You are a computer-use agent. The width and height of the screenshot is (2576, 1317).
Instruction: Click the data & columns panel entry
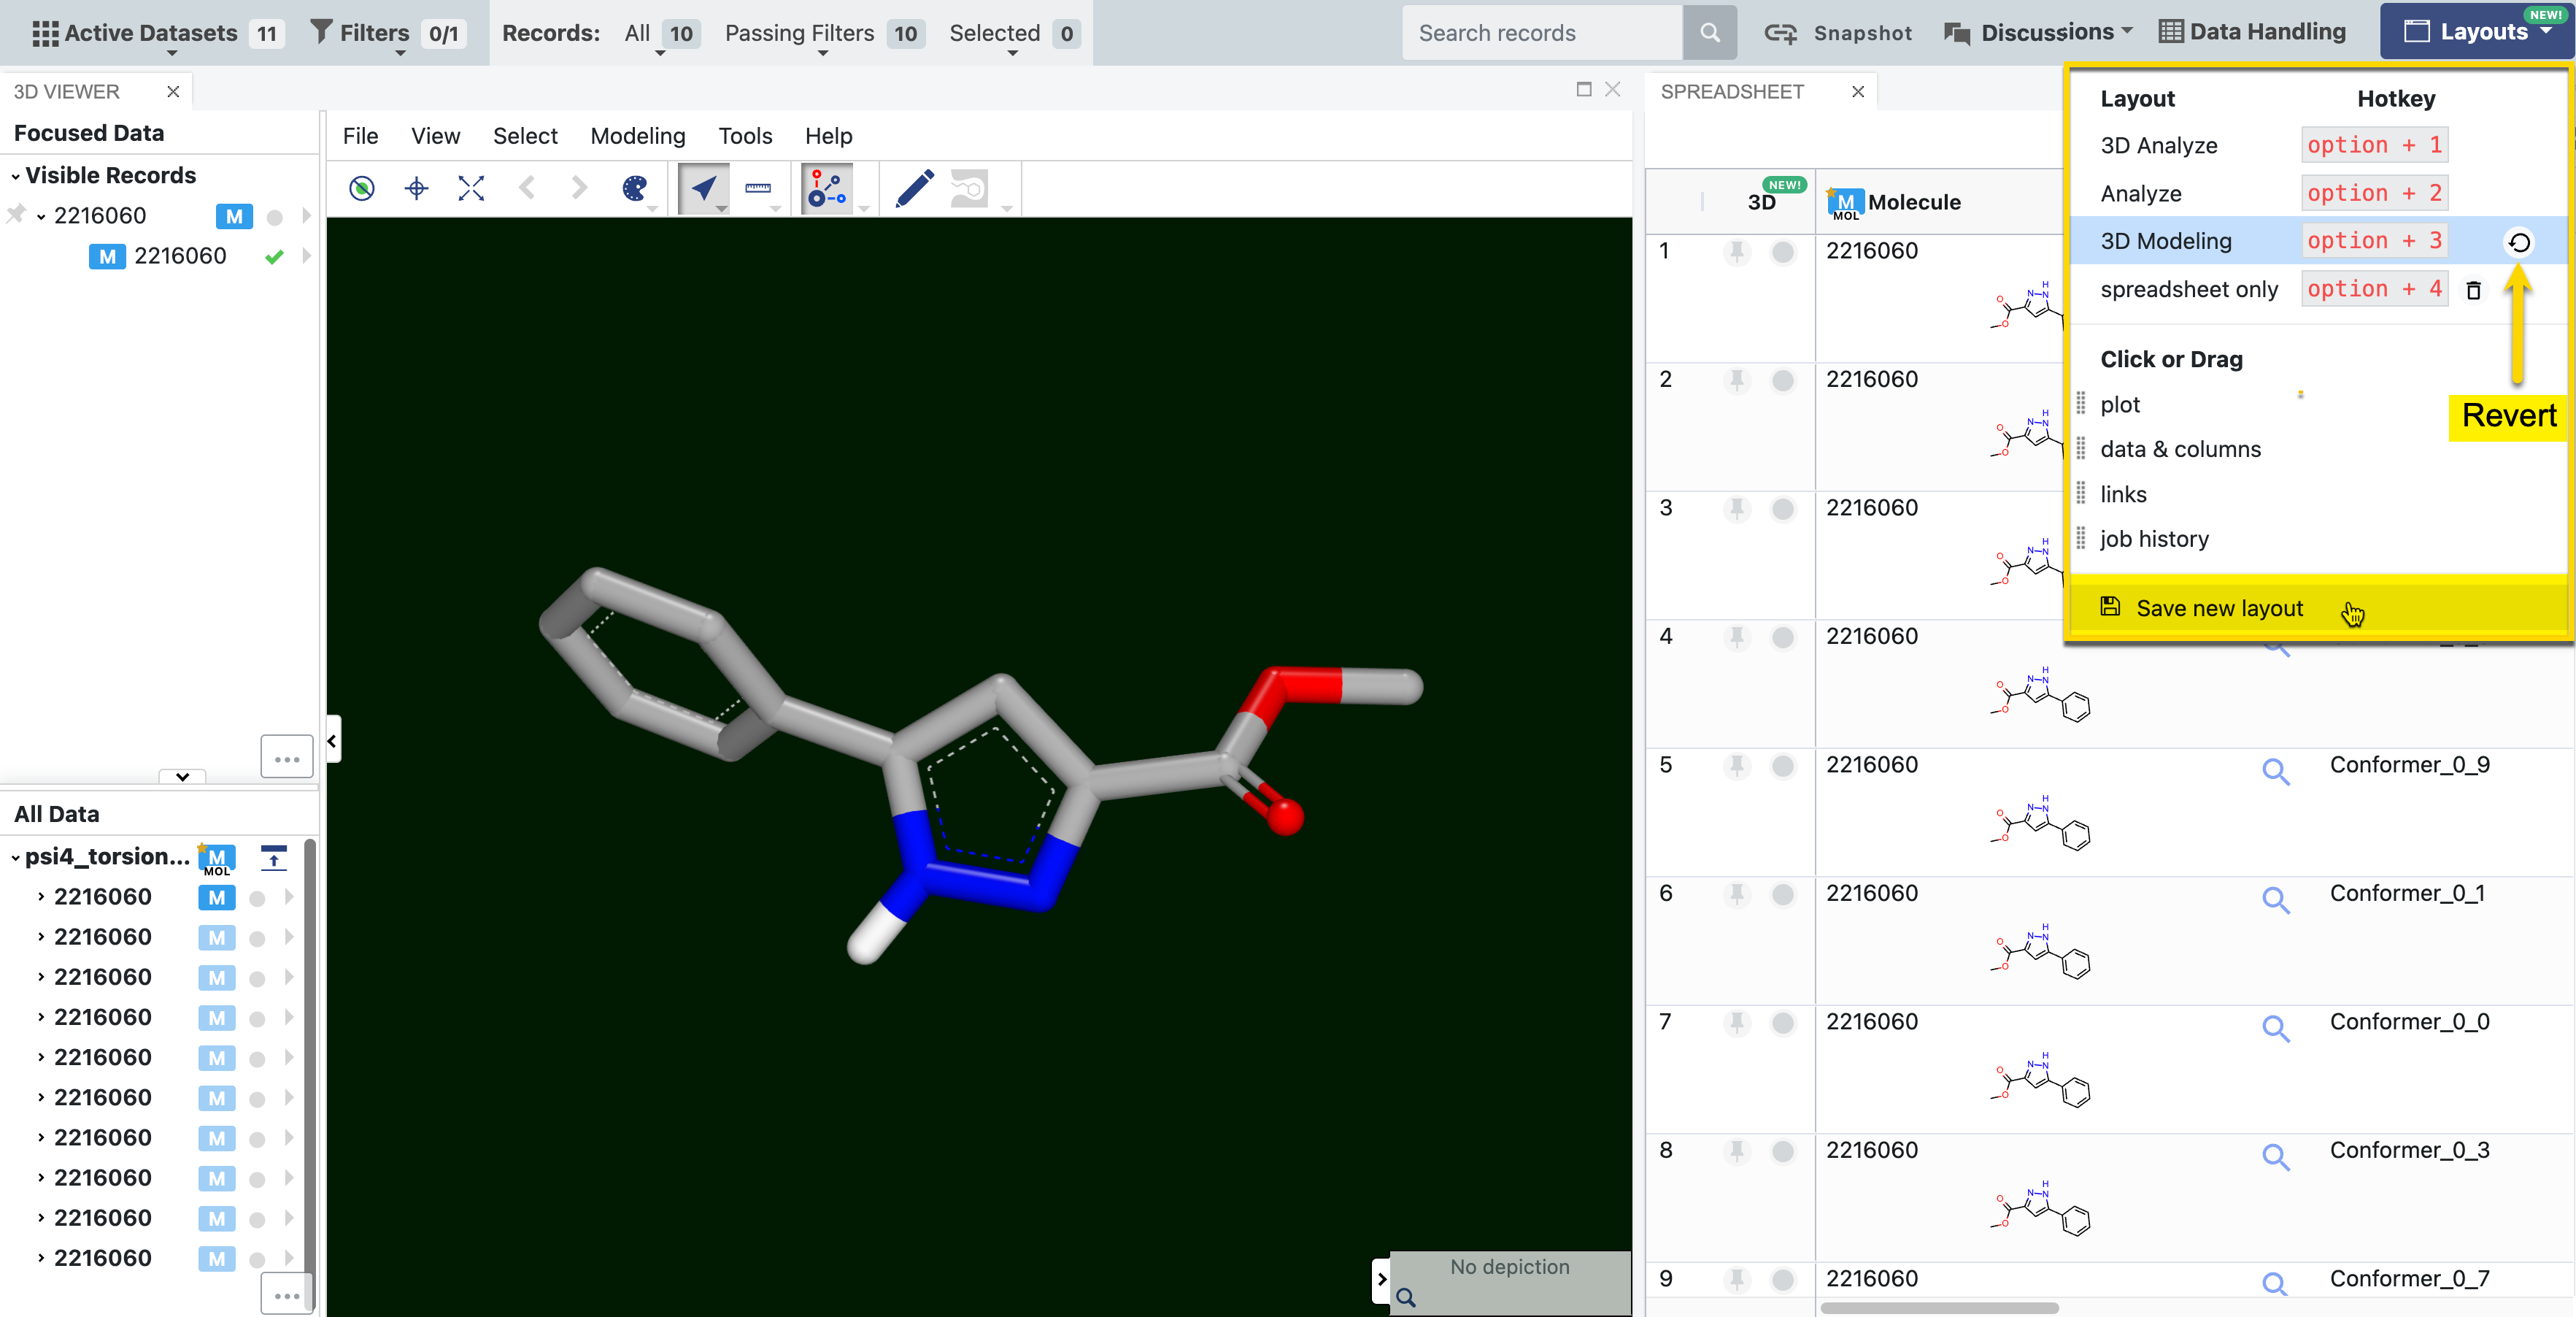pos(2180,449)
